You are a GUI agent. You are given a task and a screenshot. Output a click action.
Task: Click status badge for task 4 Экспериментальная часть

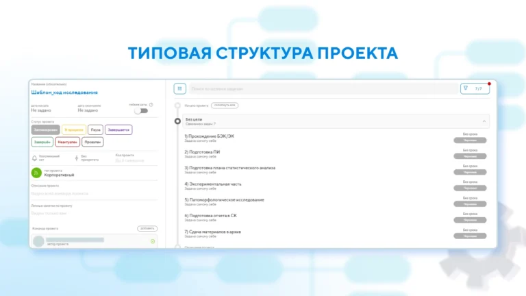[x=470, y=188]
